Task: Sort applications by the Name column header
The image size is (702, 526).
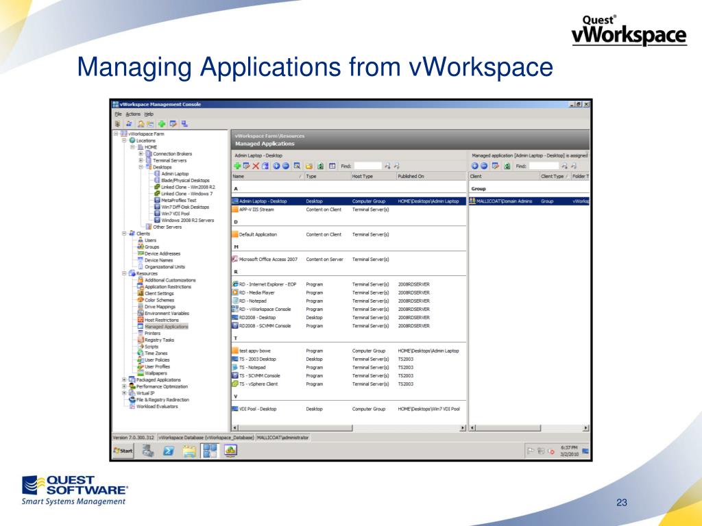Action: point(268,176)
